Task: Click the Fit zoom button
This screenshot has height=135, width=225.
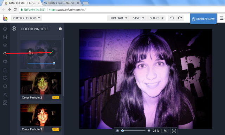Action: pos(165,131)
